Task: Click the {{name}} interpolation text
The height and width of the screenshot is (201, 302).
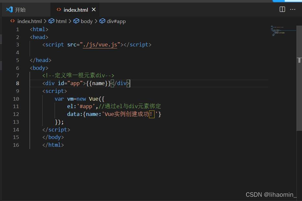Action: (x=98, y=83)
